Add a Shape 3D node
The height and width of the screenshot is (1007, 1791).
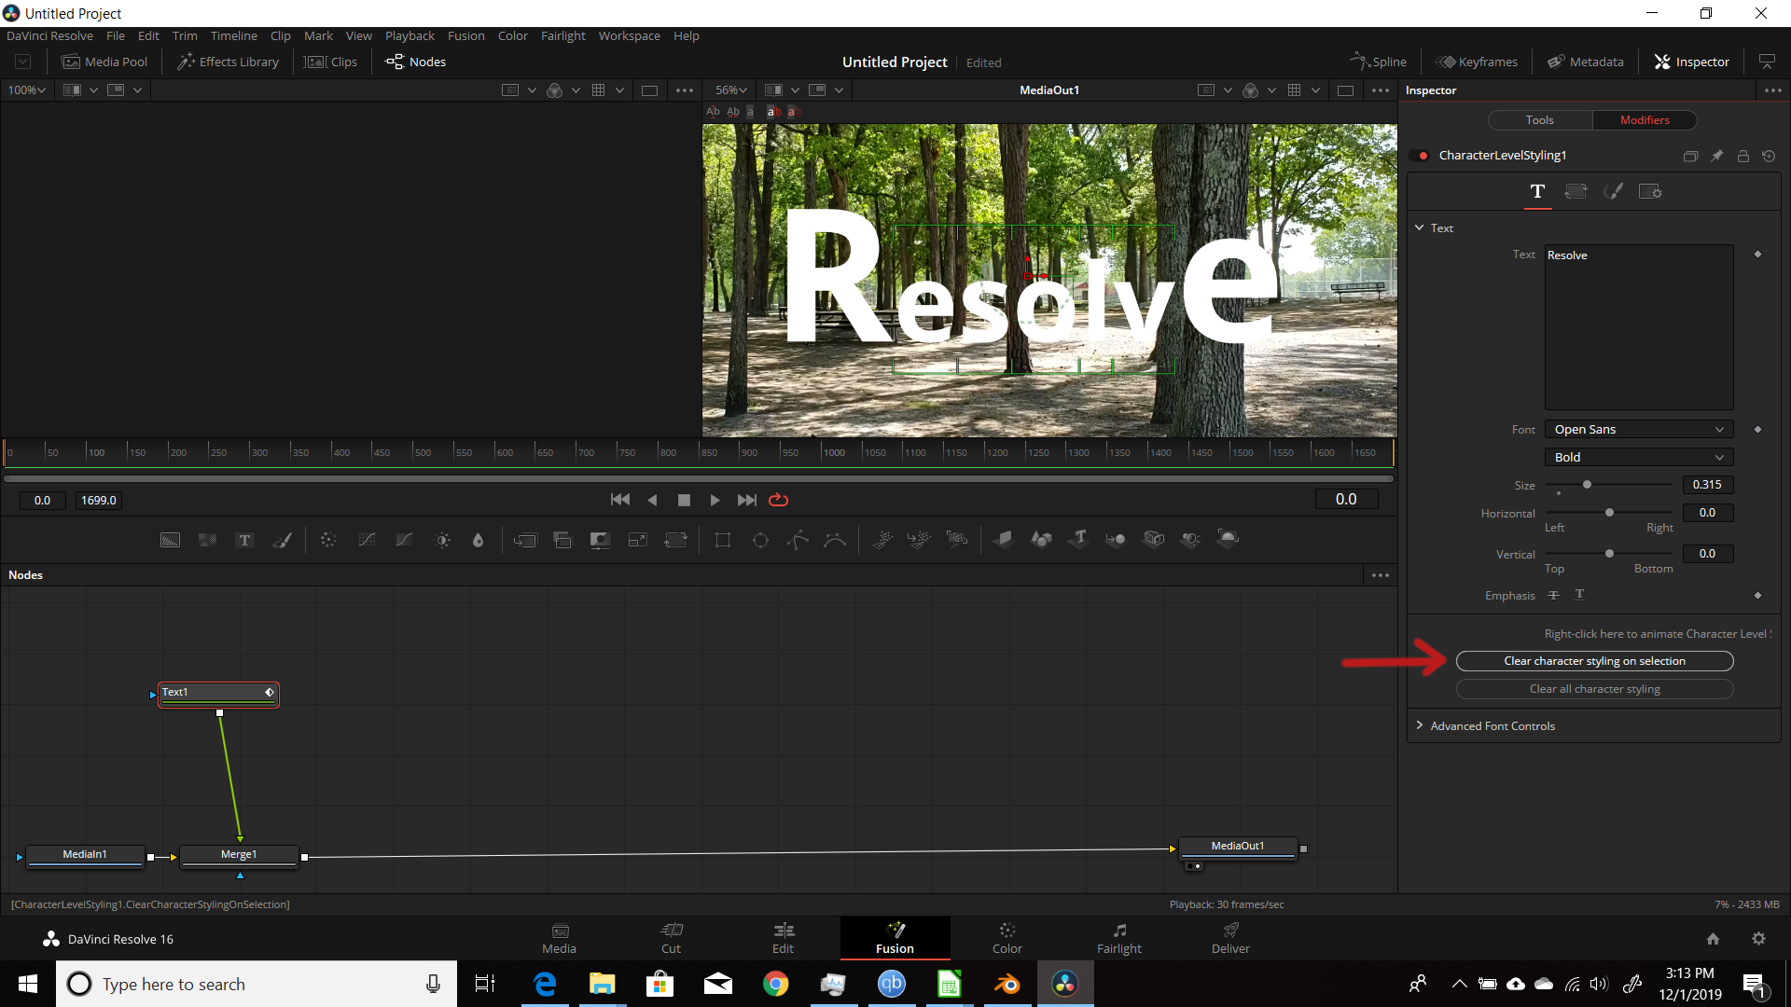coord(1041,539)
